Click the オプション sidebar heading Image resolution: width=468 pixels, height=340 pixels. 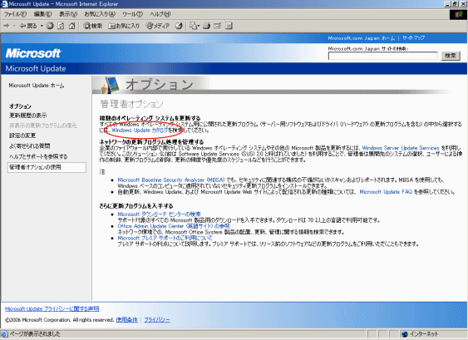[x=20, y=106]
